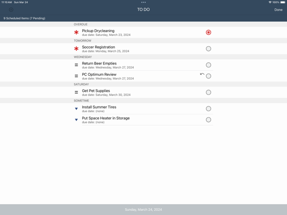This screenshot has height=215, width=287.
Task: Mark Soccer Registration as complete
Action: click(208, 49)
